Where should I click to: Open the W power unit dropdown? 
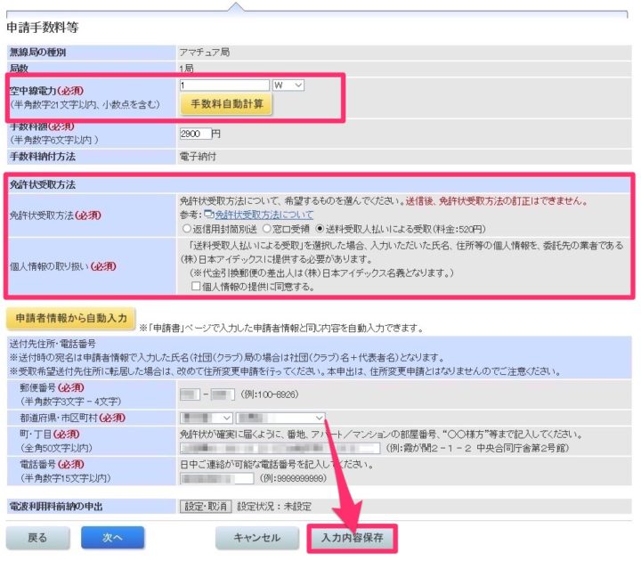(288, 85)
